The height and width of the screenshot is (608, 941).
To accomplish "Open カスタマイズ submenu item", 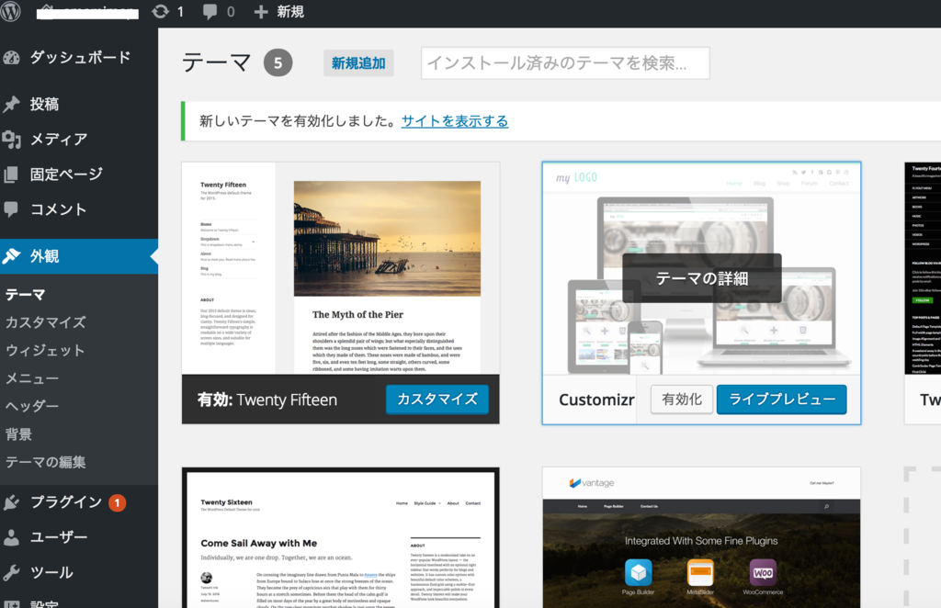I will click(46, 322).
